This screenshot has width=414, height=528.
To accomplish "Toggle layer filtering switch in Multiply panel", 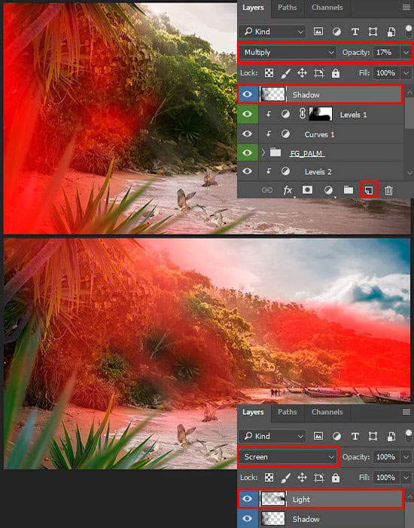I will [408, 32].
